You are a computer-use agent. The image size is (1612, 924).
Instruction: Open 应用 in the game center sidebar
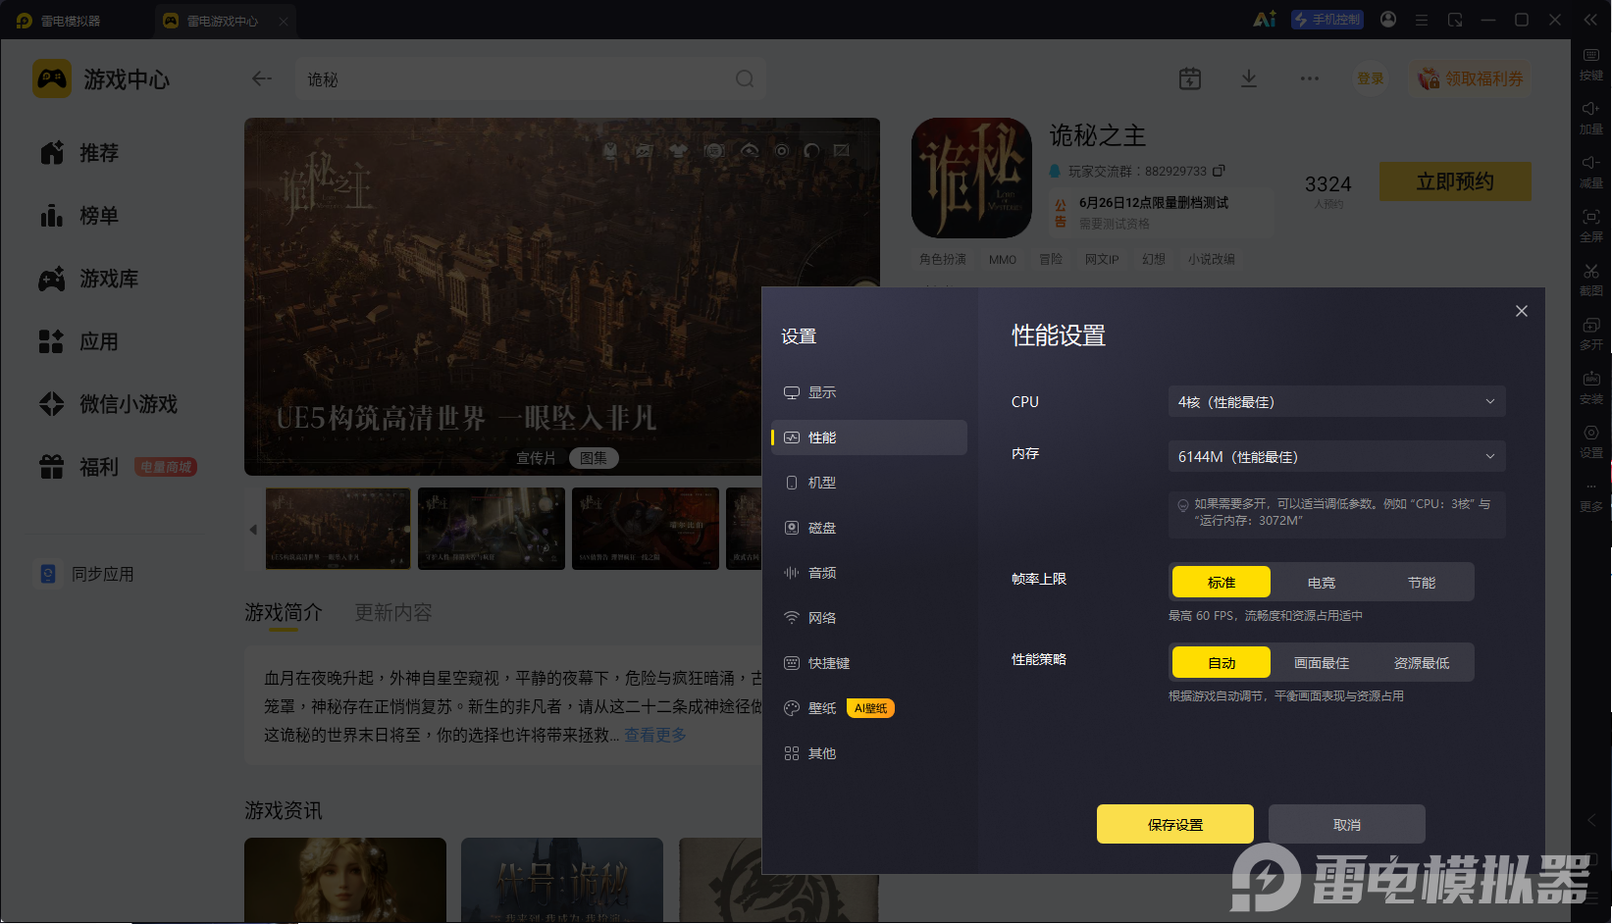pos(79,341)
